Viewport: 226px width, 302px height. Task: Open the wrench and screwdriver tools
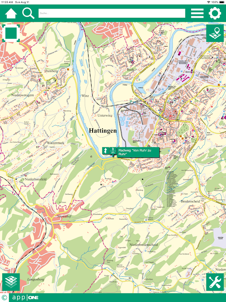click(x=215, y=282)
